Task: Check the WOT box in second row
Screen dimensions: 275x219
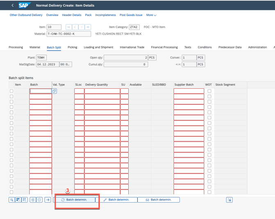Action: (209, 97)
